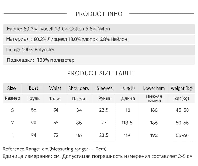The image size is (198, 166).
Task: Click the L size row label
Action: [12, 135]
